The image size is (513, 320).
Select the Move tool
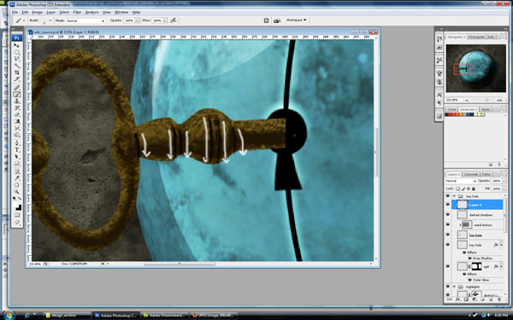point(17,45)
